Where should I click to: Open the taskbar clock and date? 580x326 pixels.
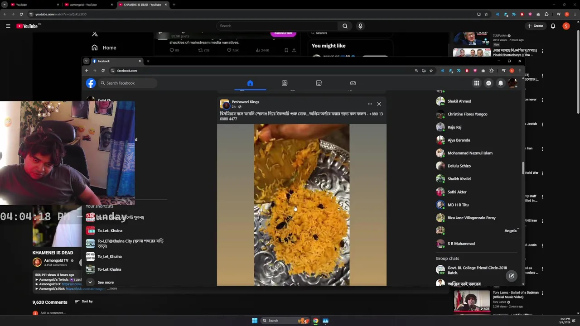(x=565, y=321)
